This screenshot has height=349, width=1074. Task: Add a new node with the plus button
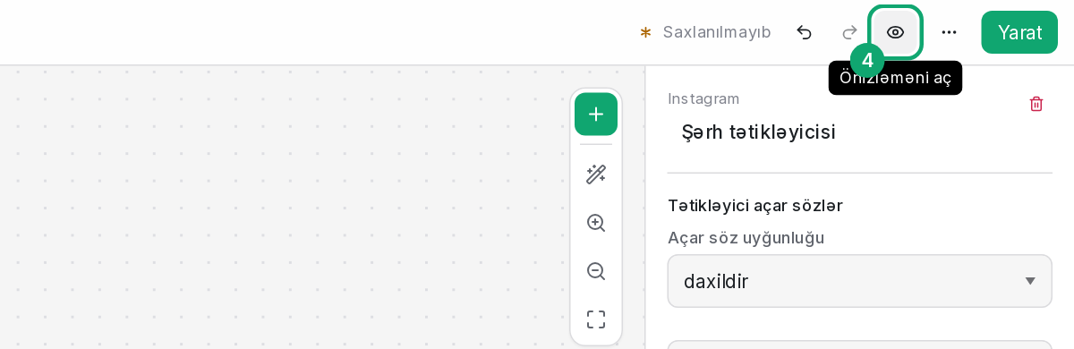coord(596,114)
